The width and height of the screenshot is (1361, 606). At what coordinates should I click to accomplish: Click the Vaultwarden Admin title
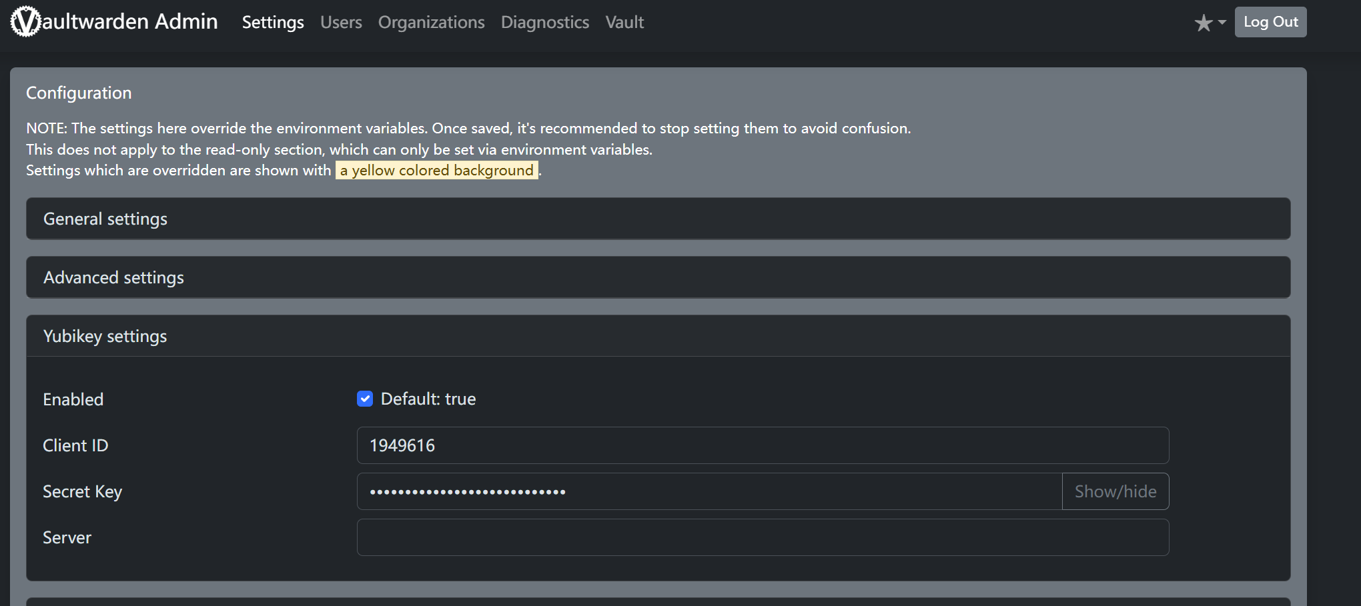point(114,21)
